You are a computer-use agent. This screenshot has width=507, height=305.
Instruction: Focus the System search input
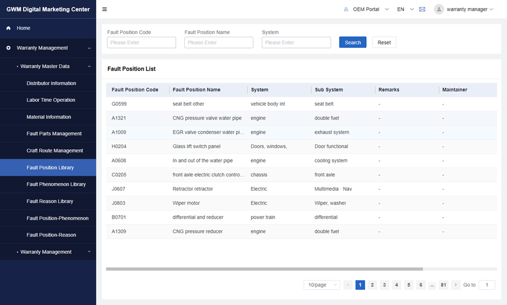click(x=296, y=43)
